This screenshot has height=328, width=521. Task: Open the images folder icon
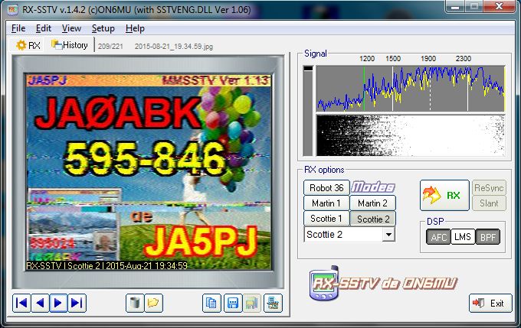[x=153, y=303]
